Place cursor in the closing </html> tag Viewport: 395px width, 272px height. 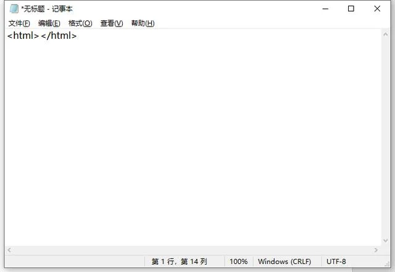[59, 36]
